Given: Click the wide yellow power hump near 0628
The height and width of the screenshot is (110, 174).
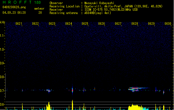Looking at the screenshot, I should [x=135, y=107].
